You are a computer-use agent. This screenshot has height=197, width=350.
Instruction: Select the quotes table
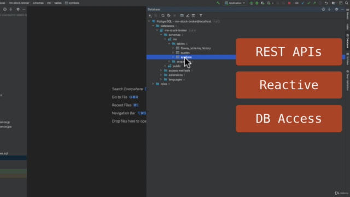[185, 53]
